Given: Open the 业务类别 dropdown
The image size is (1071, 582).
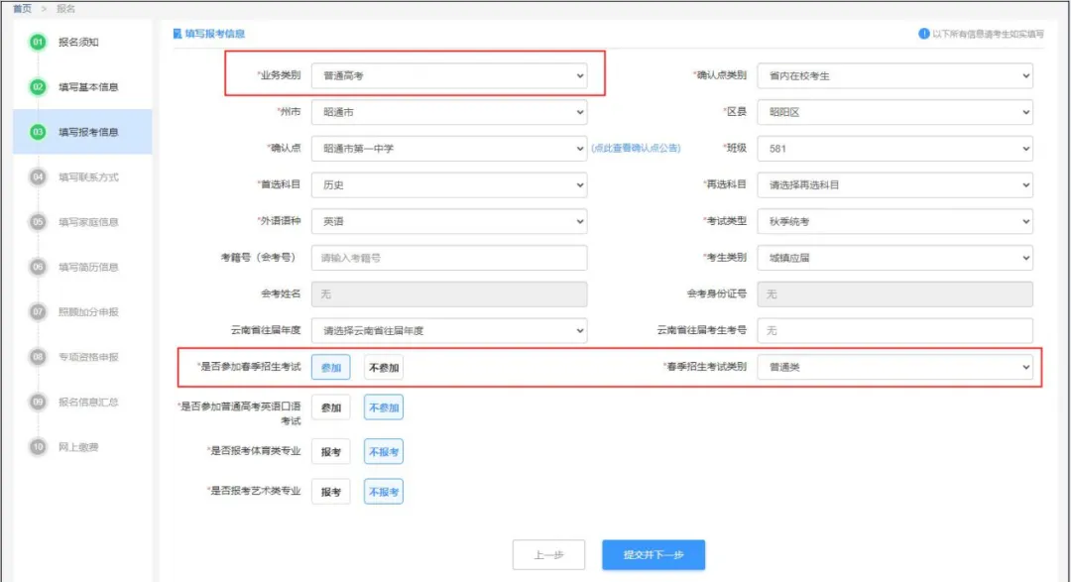Looking at the screenshot, I should coord(449,75).
